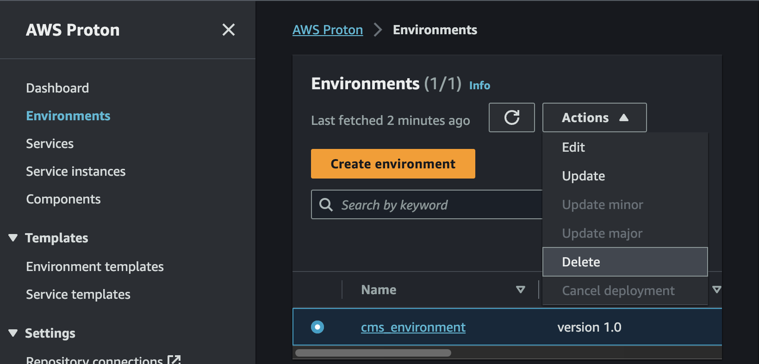Open Repository connections in sidebar
This screenshot has width=759, height=364.
[94, 360]
